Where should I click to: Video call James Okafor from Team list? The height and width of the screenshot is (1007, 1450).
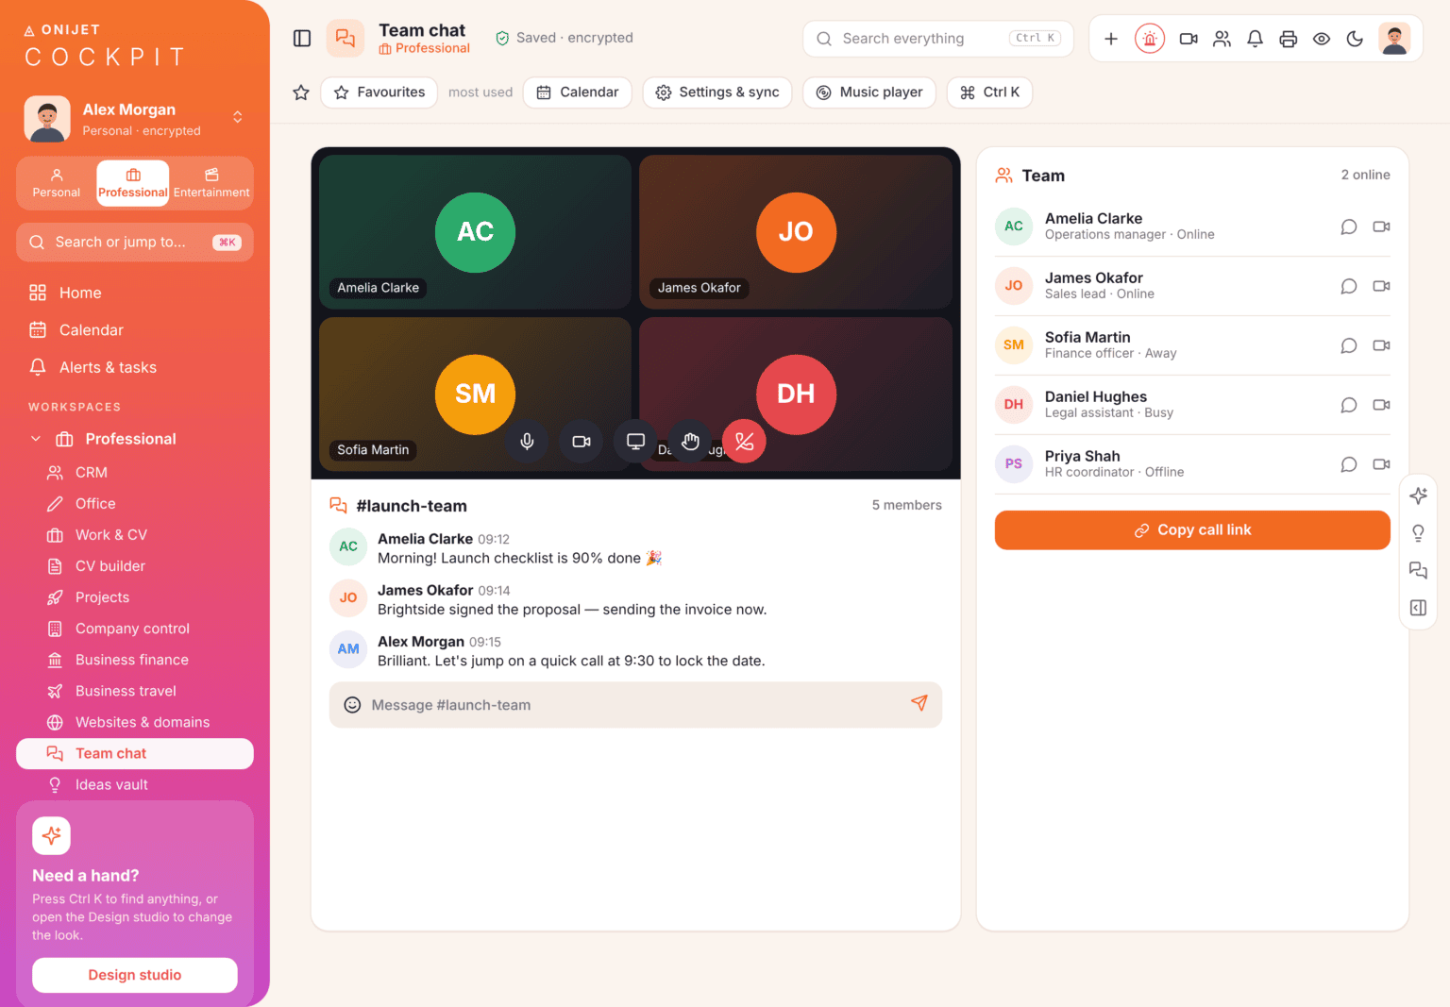click(1381, 286)
